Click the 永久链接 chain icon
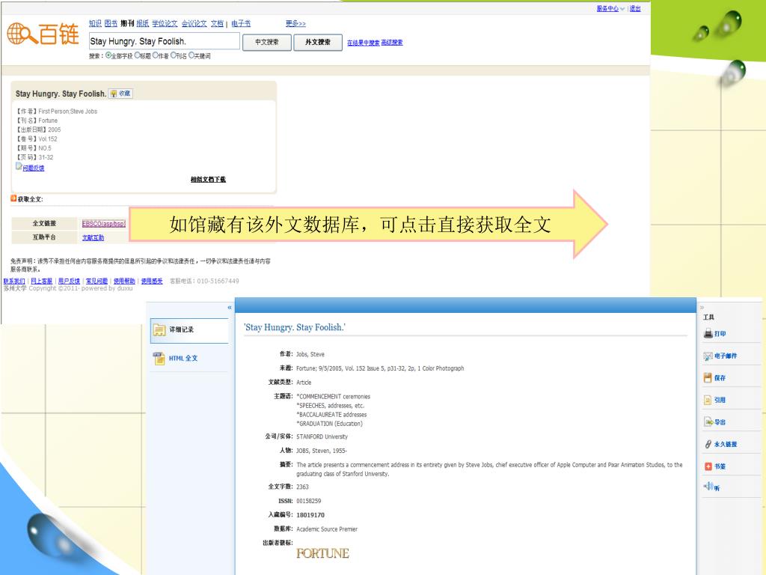This screenshot has height=575, width=766. (x=708, y=444)
